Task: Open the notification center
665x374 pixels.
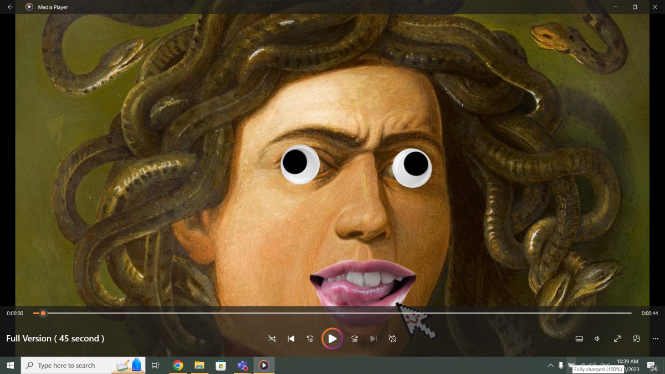Action: point(652,365)
